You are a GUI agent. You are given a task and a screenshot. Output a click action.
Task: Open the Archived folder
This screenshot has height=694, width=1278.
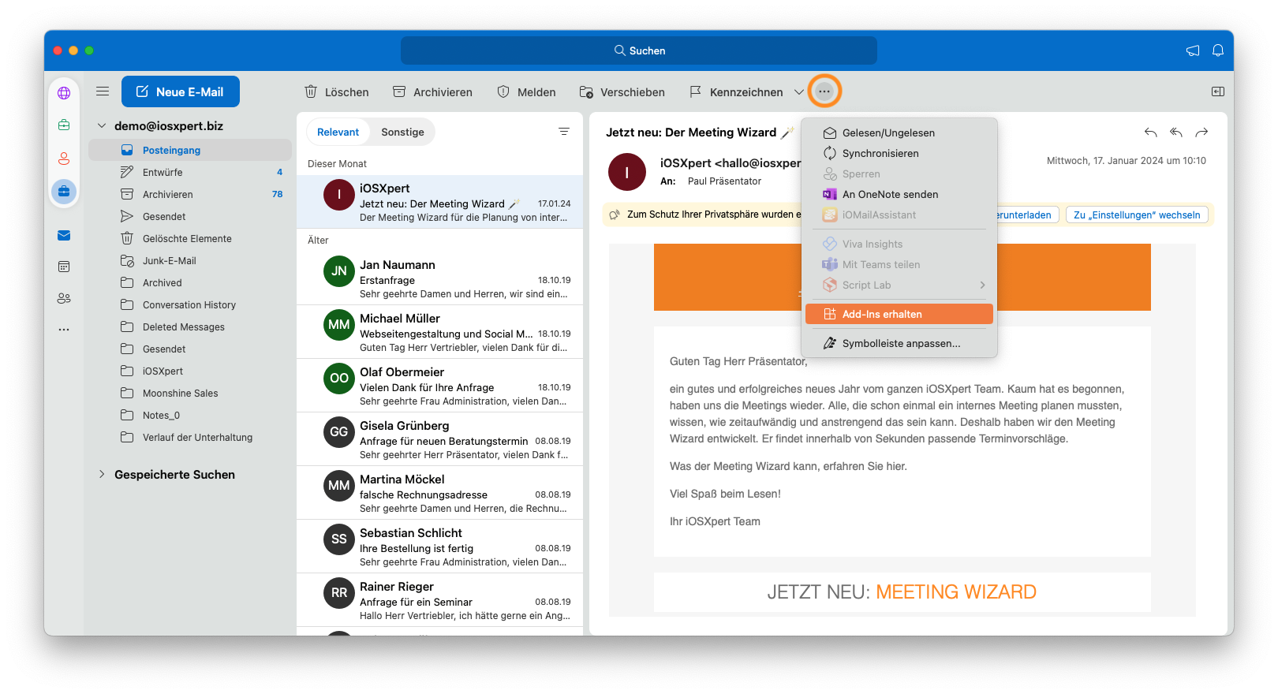click(x=190, y=282)
